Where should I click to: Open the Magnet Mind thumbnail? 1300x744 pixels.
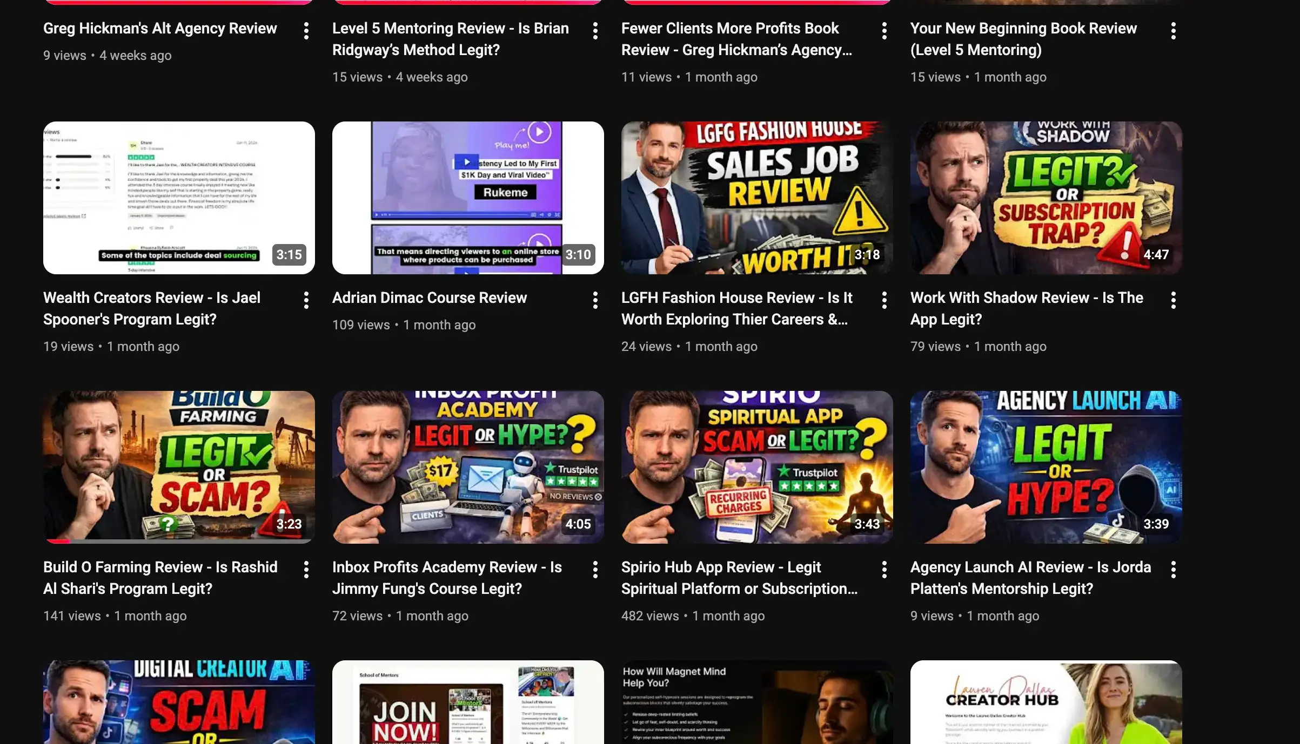(x=757, y=702)
